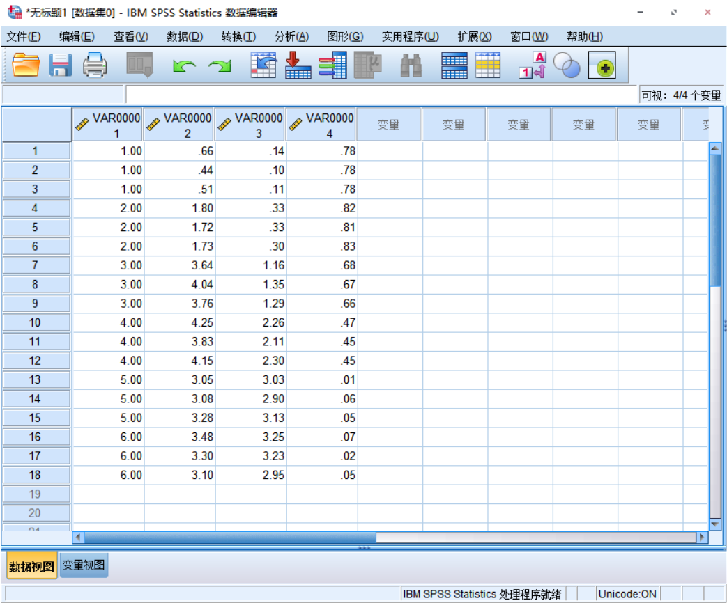Open the 图形(G) menu
This screenshot has width=727, height=603.
coord(345,37)
